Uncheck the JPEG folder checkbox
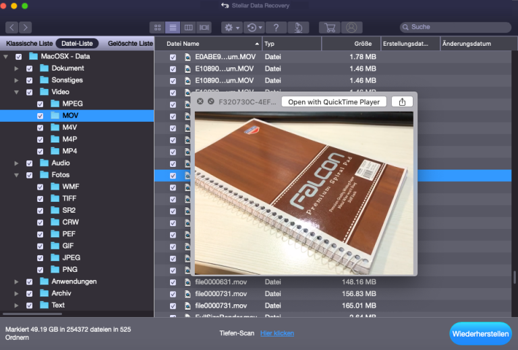Image resolution: width=518 pixels, height=350 pixels. [40, 258]
